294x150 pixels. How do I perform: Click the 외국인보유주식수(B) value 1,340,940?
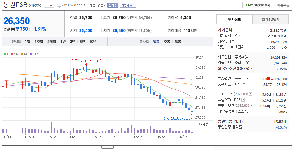click(279, 63)
